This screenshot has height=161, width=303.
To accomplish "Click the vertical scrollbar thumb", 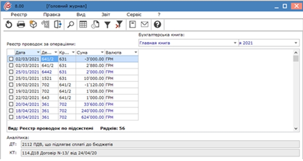I will [x=296, y=58].
